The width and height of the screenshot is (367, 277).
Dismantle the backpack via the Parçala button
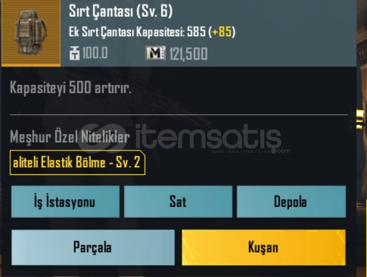pyautogui.click(x=93, y=247)
